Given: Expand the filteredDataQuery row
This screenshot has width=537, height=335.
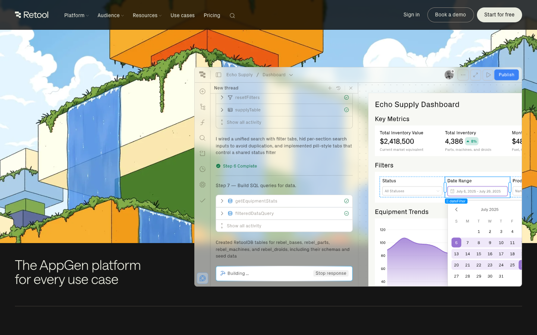Looking at the screenshot, I should click(222, 213).
